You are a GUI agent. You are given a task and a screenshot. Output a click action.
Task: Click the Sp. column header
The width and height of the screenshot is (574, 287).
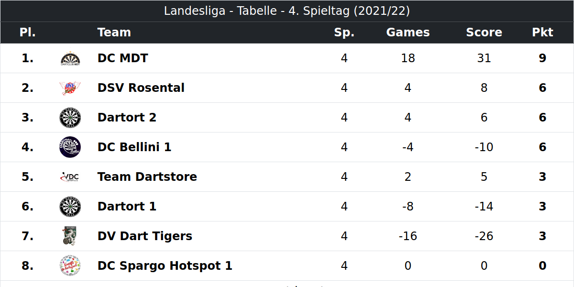tap(344, 33)
